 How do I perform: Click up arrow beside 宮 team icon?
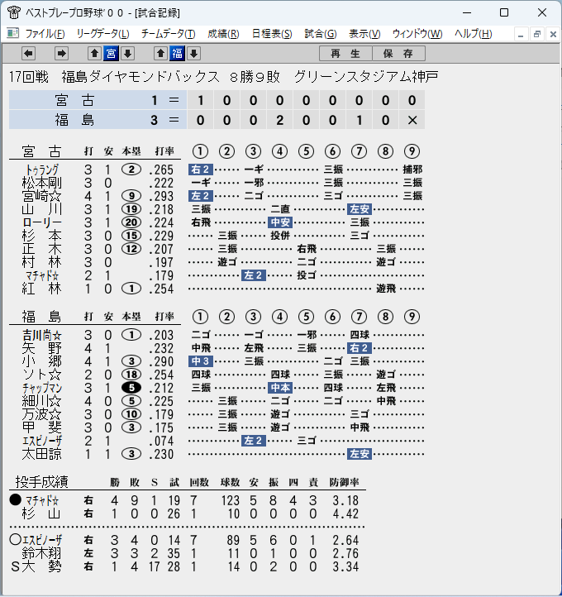tap(94, 54)
